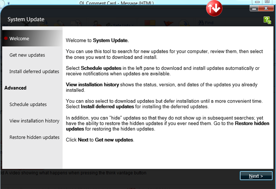Minimize the System Update dialog
Viewport: 276px width, 189px height.
coord(254,9)
